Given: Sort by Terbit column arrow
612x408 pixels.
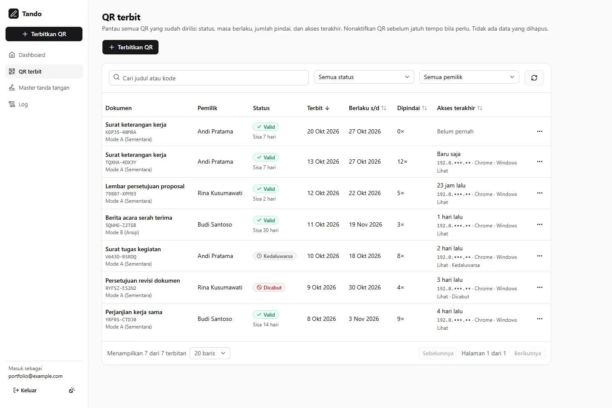Looking at the screenshot, I should coord(327,108).
